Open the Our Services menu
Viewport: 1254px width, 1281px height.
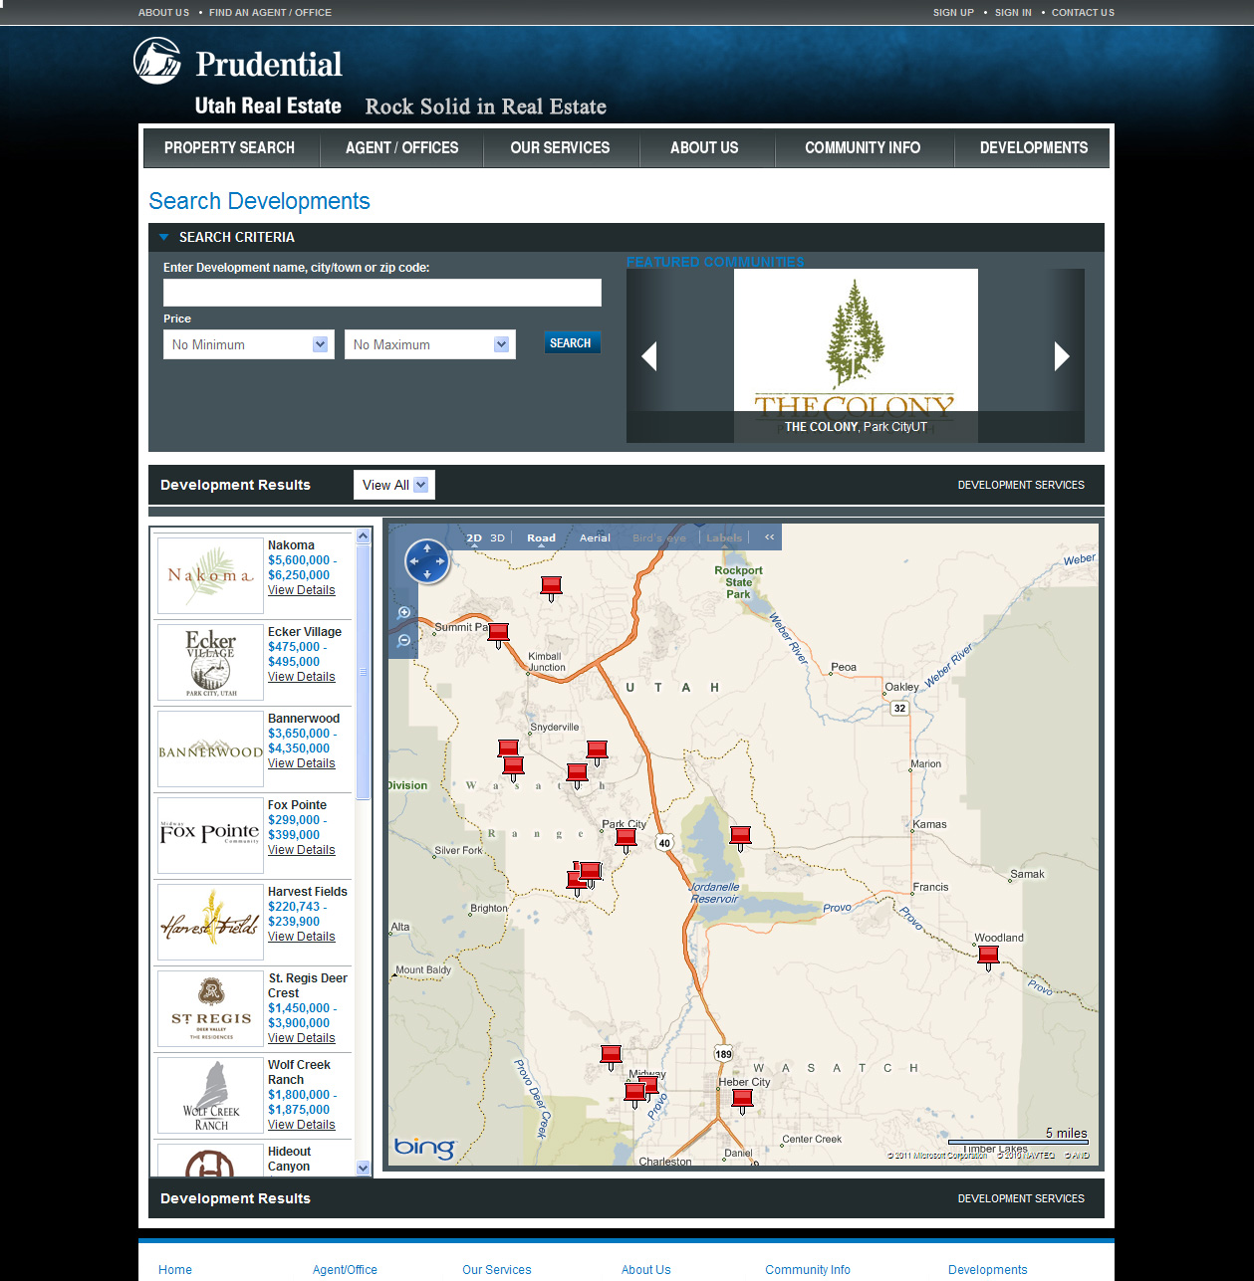pyautogui.click(x=560, y=147)
